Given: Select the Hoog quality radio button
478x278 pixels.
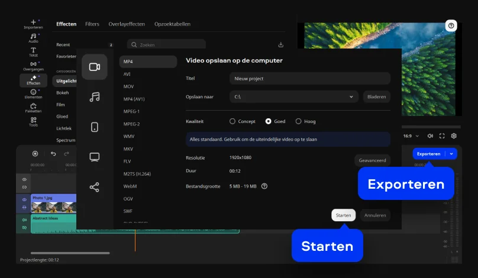Looking at the screenshot, I should 298,121.
